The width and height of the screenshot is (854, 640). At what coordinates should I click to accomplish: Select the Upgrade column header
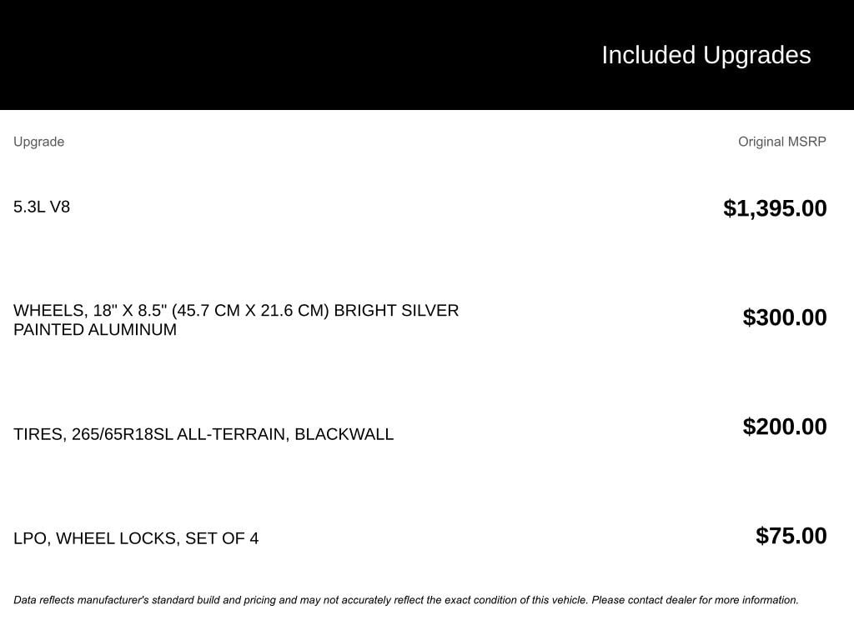pyautogui.click(x=38, y=142)
